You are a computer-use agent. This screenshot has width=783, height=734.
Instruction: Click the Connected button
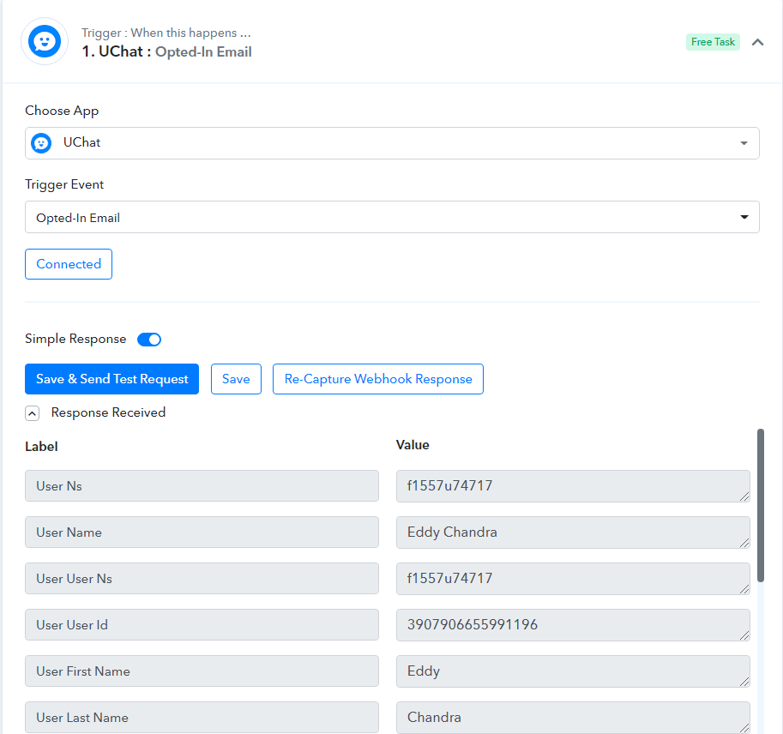pos(69,264)
